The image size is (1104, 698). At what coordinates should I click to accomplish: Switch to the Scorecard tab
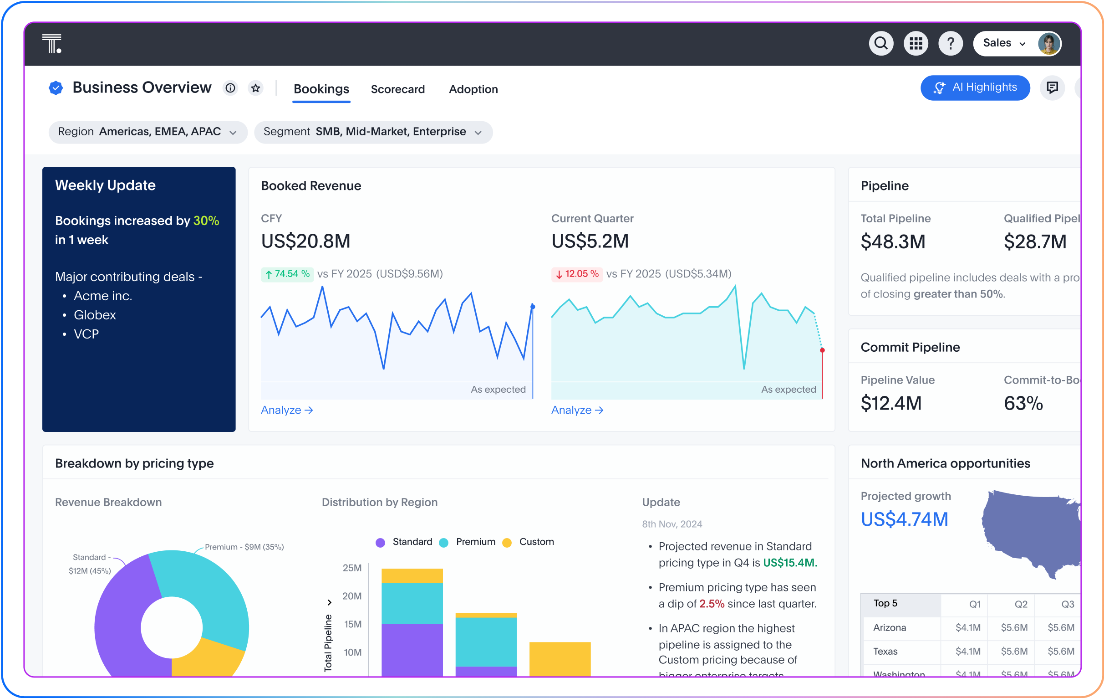(x=398, y=89)
